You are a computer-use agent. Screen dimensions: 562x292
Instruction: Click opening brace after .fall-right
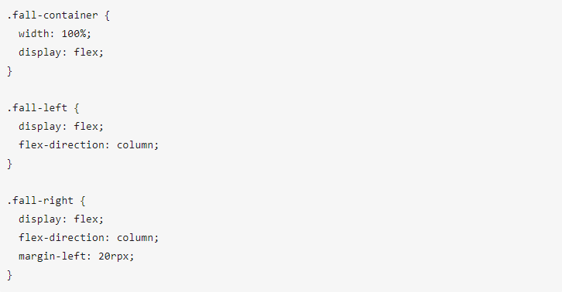click(83, 201)
